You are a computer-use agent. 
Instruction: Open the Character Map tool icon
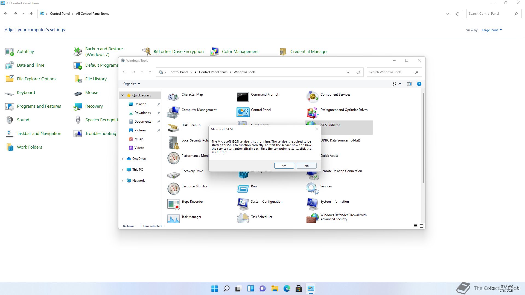coord(173,97)
